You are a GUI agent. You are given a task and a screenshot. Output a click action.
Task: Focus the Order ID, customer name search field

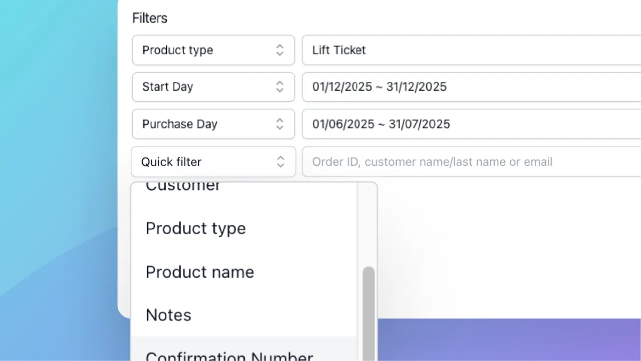[x=471, y=162]
